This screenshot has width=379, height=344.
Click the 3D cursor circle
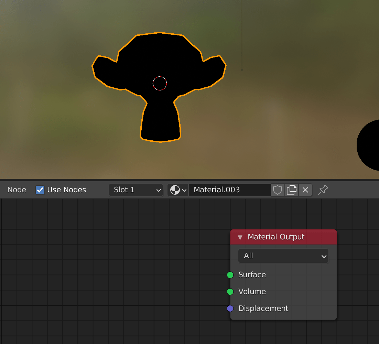tap(160, 83)
